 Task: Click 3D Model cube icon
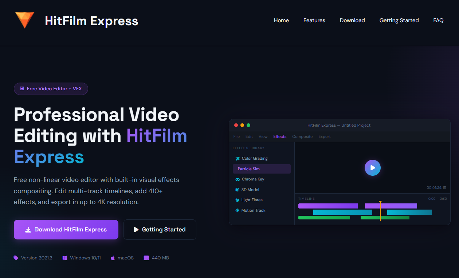tap(238, 190)
